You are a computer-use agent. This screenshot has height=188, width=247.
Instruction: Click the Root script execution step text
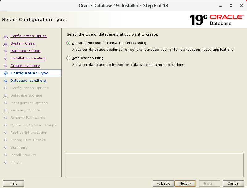[29, 133]
